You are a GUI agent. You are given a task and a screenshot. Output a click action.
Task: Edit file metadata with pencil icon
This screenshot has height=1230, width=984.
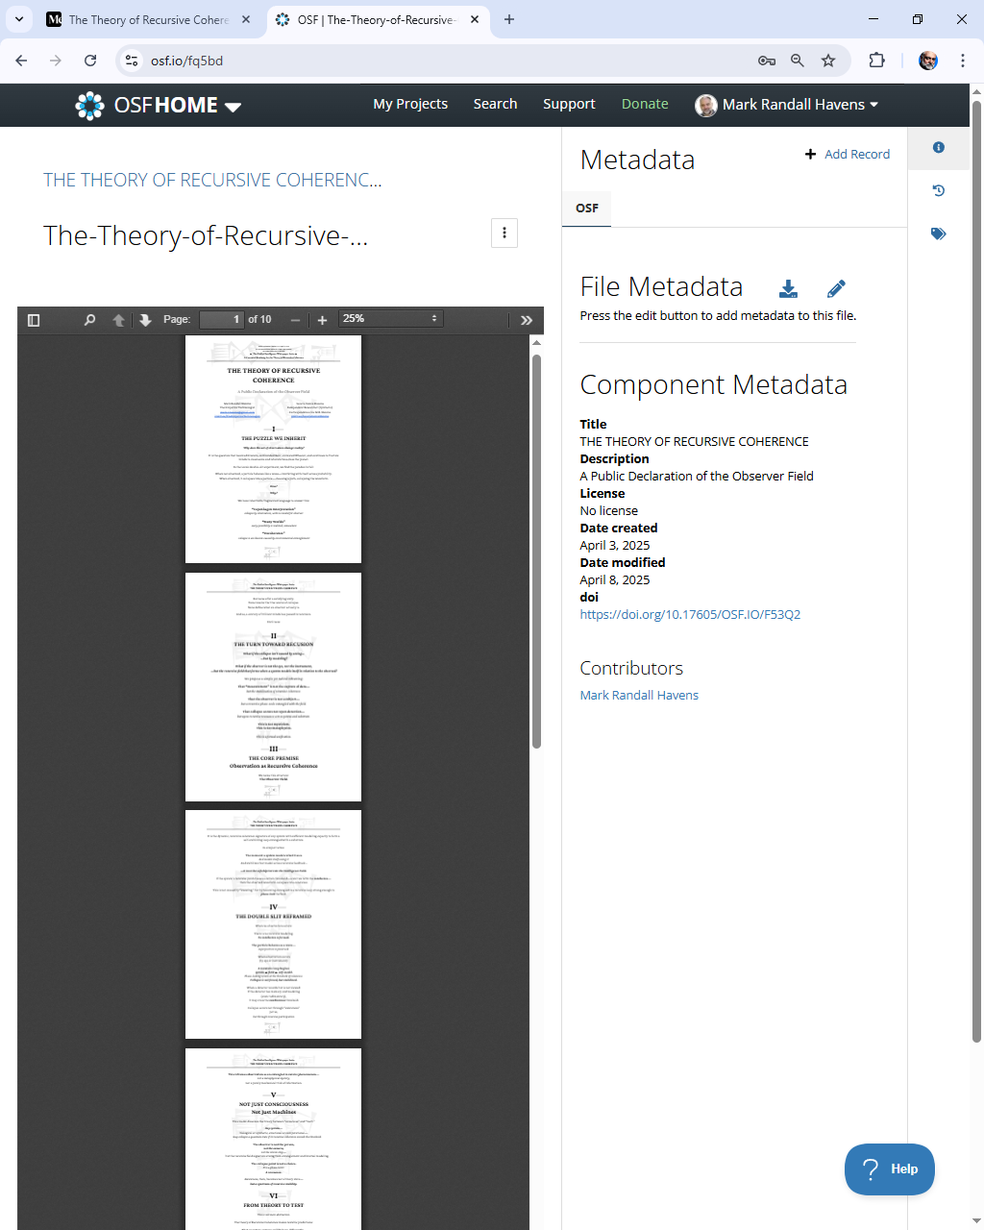tap(836, 288)
